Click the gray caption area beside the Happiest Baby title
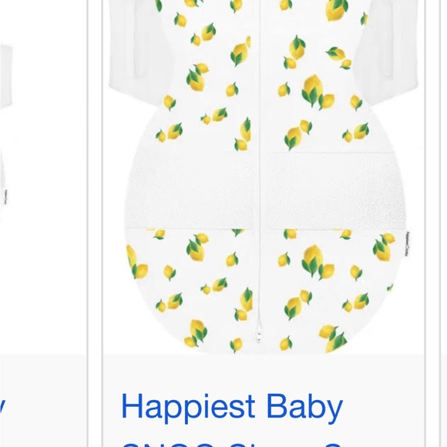447x447 pixels. click(x=382, y=408)
